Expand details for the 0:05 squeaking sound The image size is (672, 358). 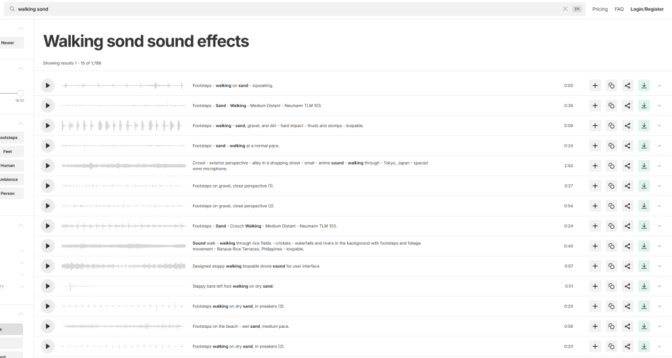660,85
